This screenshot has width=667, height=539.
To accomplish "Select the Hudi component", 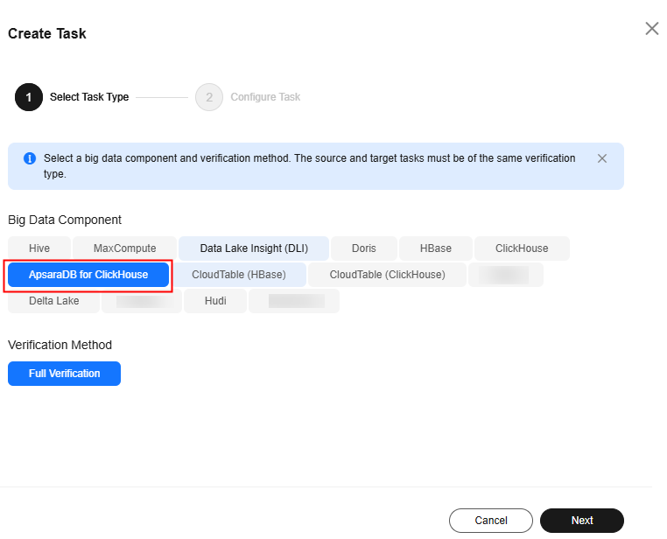I will (215, 301).
